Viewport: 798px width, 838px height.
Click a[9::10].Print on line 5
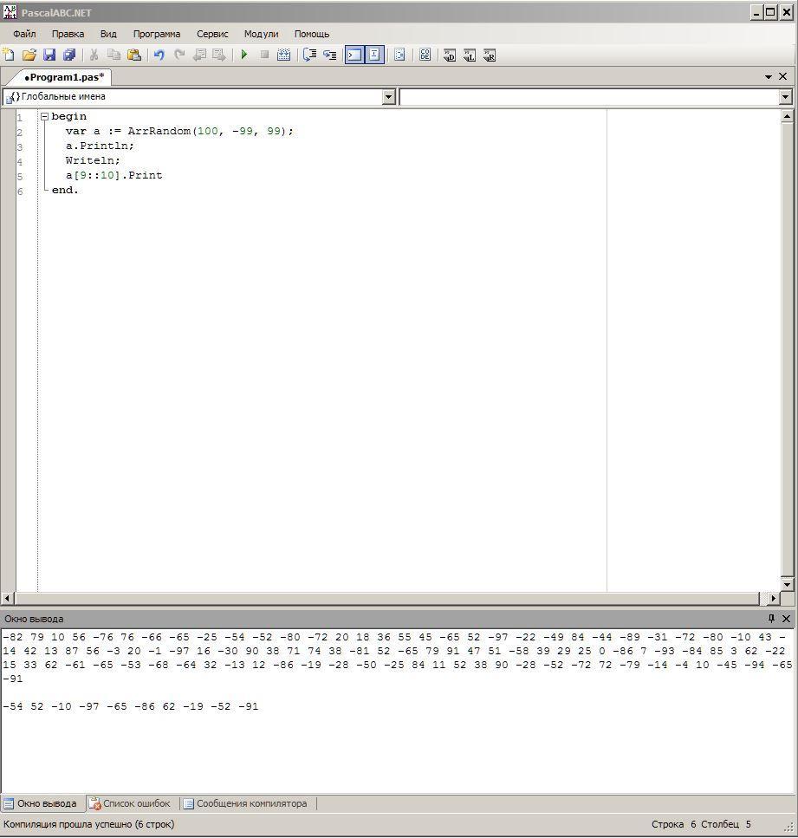pos(114,175)
